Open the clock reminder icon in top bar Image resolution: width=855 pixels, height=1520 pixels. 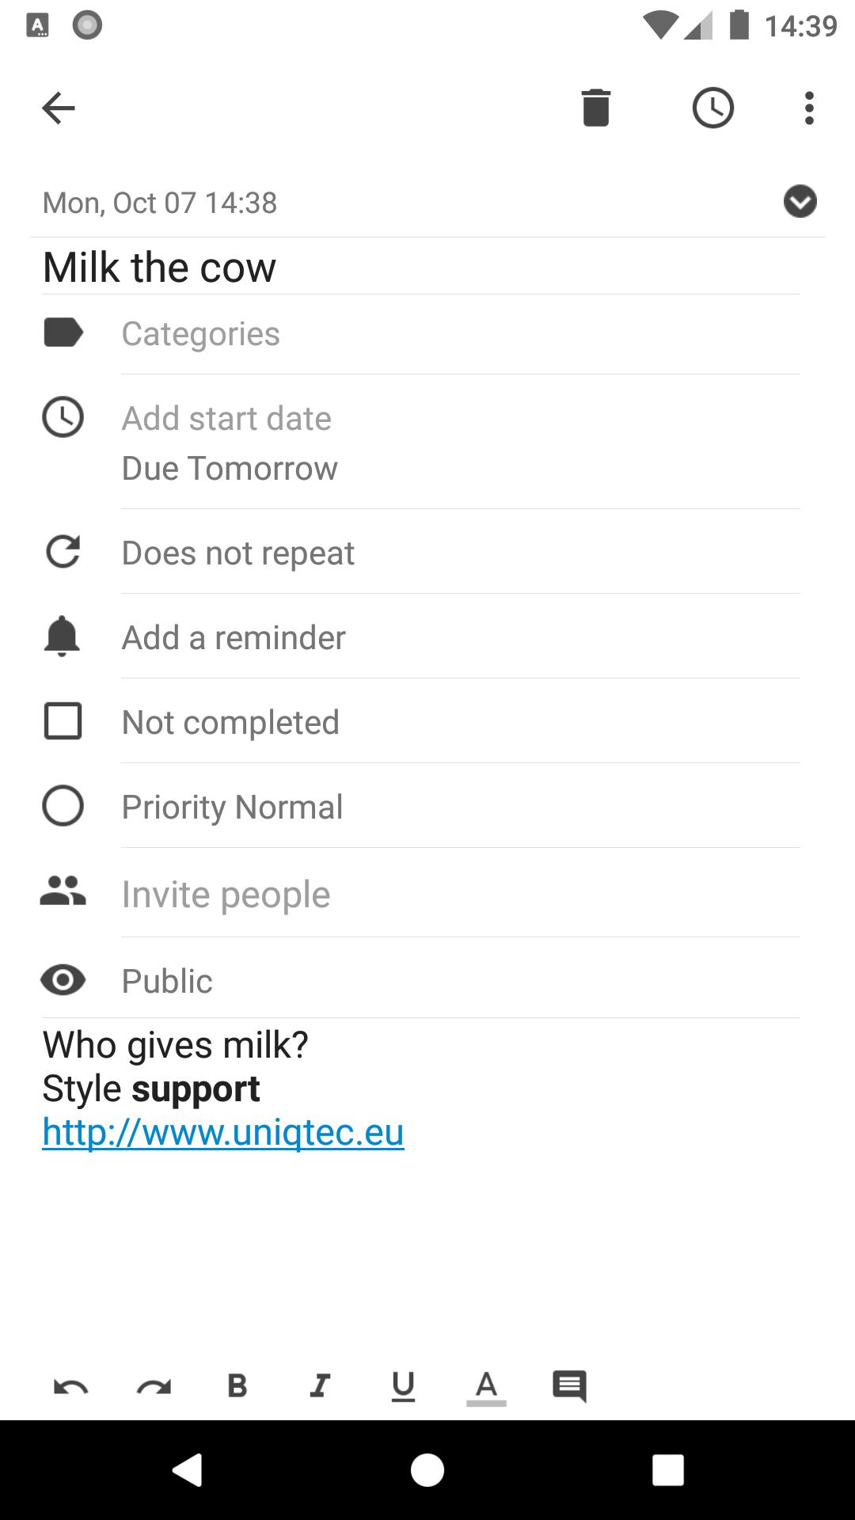pyautogui.click(x=712, y=108)
